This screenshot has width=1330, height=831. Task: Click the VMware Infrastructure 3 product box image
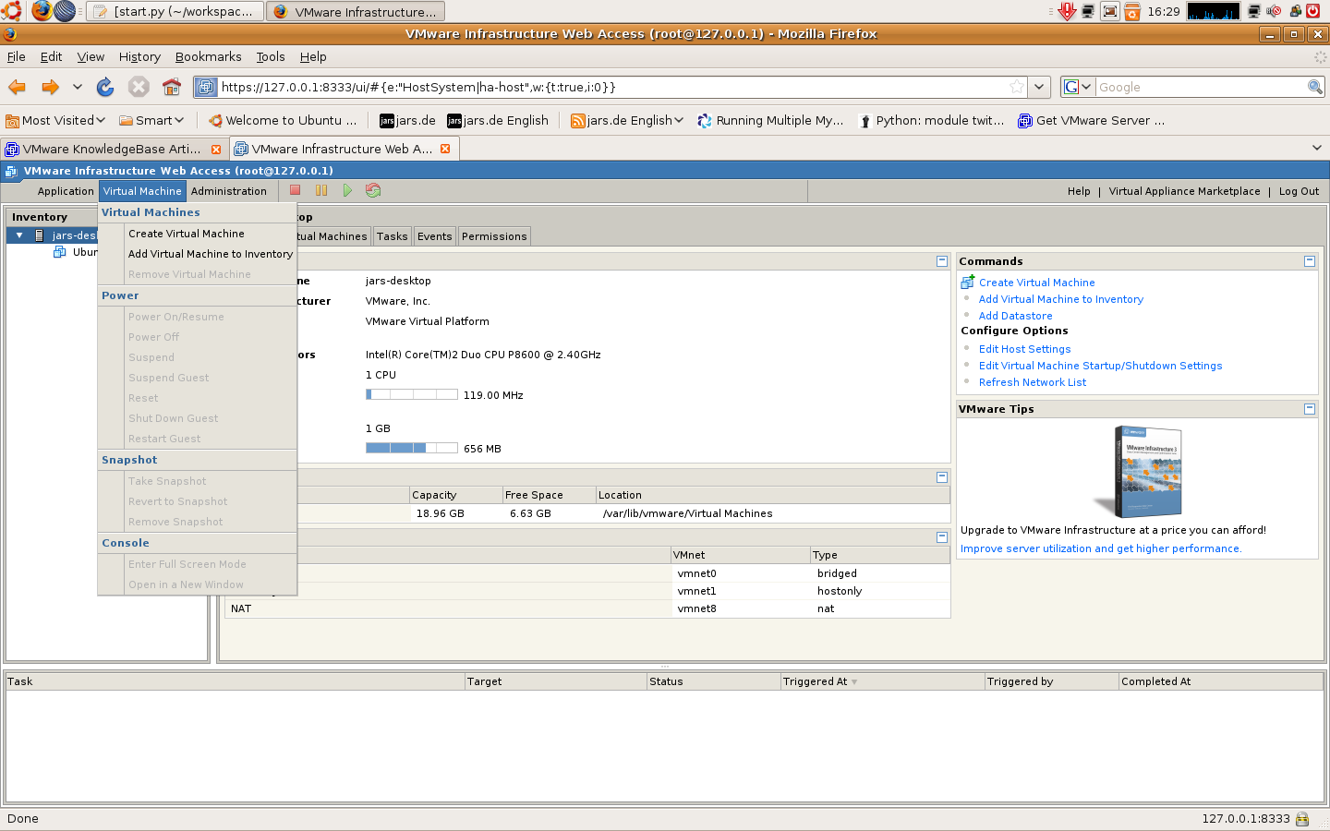[x=1138, y=472]
